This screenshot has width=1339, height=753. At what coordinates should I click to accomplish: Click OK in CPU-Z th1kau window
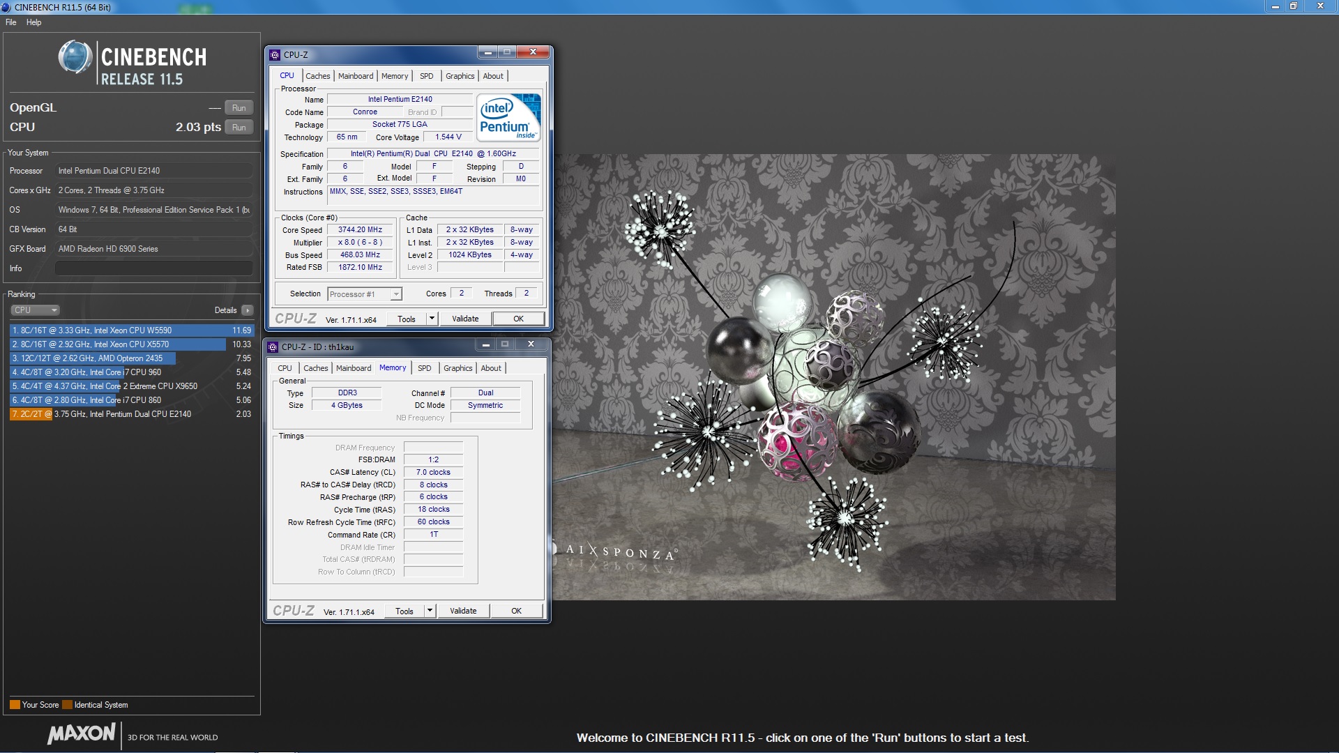click(516, 611)
